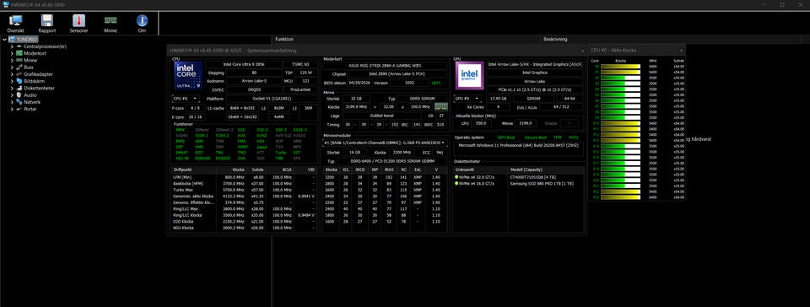Expand the Grafikadapter tree node
Screen dimensions: 810x307
pyautogui.click(x=12, y=74)
